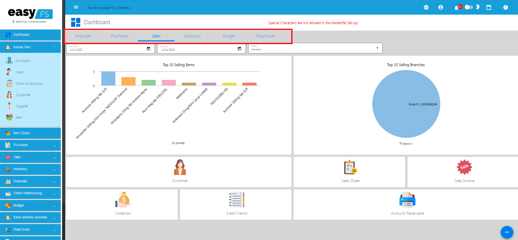Click the Amoxicillin orange bar in chart
Screen dimensions: 518x240
coord(128,81)
